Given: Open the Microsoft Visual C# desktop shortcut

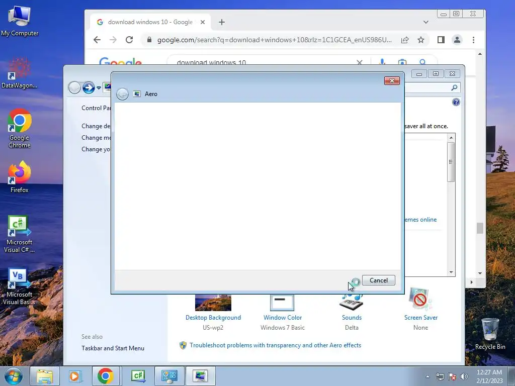Looking at the screenshot, I should point(20,234).
